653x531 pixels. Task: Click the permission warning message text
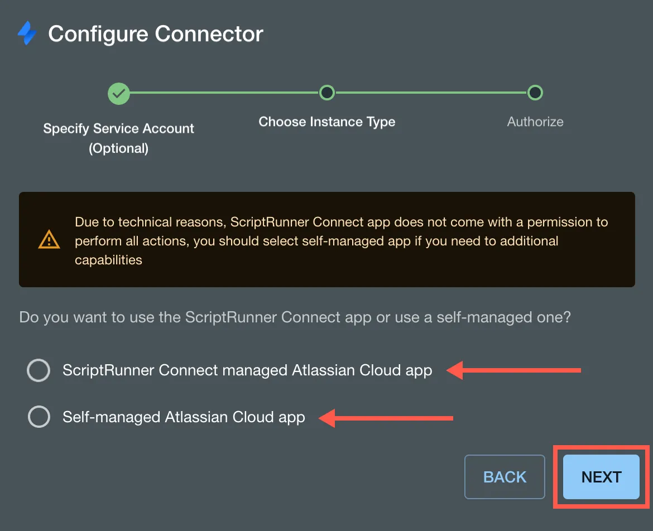pyautogui.click(x=342, y=241)
